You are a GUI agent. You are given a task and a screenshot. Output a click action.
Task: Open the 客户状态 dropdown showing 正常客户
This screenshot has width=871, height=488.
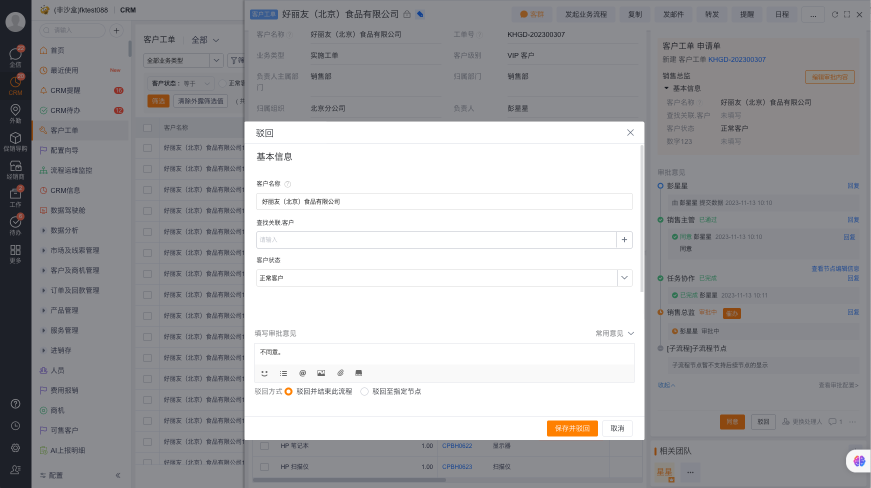click(624, 278)
